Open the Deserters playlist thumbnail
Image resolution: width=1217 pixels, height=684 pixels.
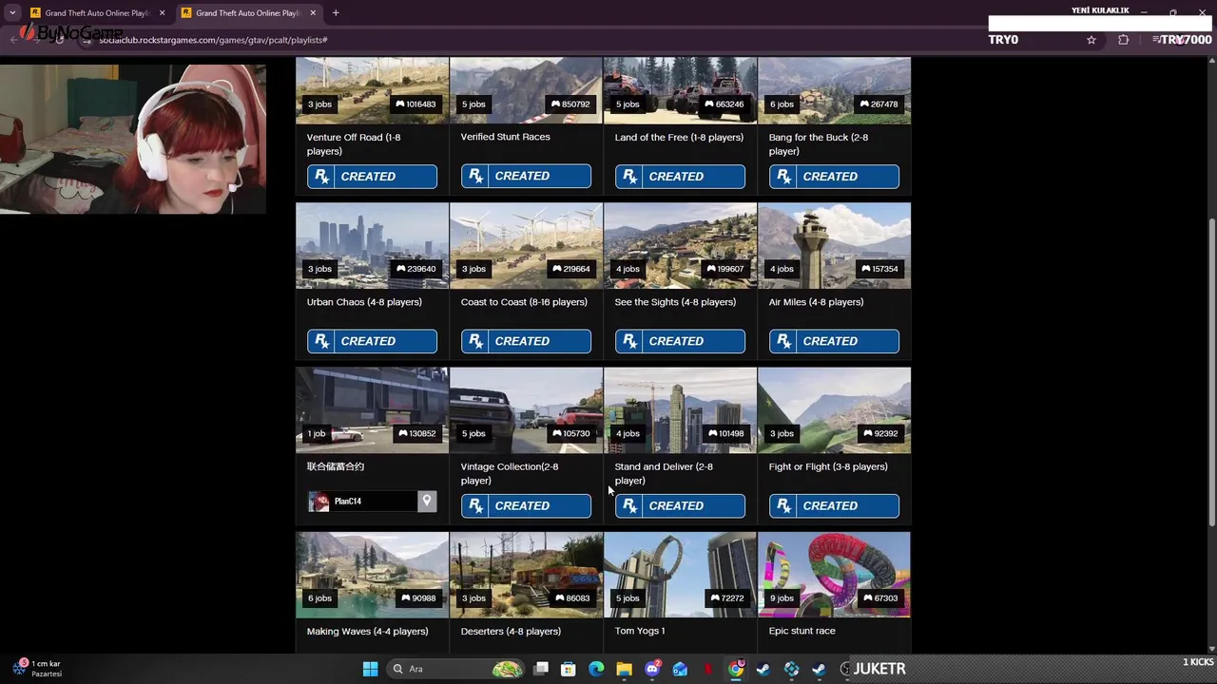[526, 574]
